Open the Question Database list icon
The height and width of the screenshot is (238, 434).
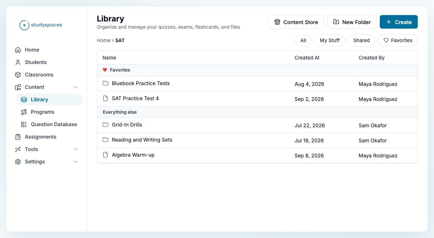pos(24,124)
